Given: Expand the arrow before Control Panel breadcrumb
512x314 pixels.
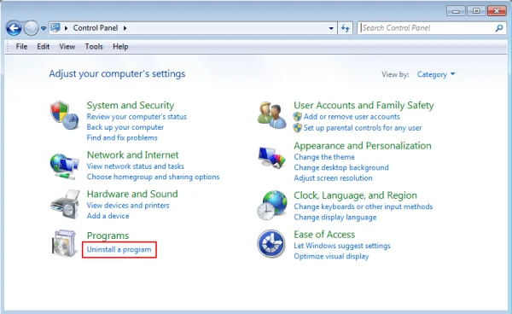Looking at the screenshot, I should click(x=66, y=28).
